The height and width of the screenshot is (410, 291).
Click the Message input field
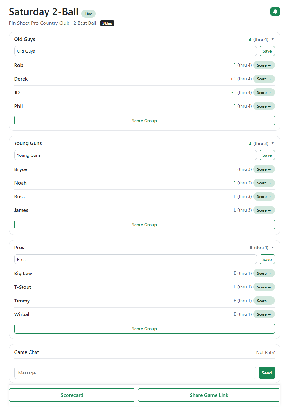point(135,373)
